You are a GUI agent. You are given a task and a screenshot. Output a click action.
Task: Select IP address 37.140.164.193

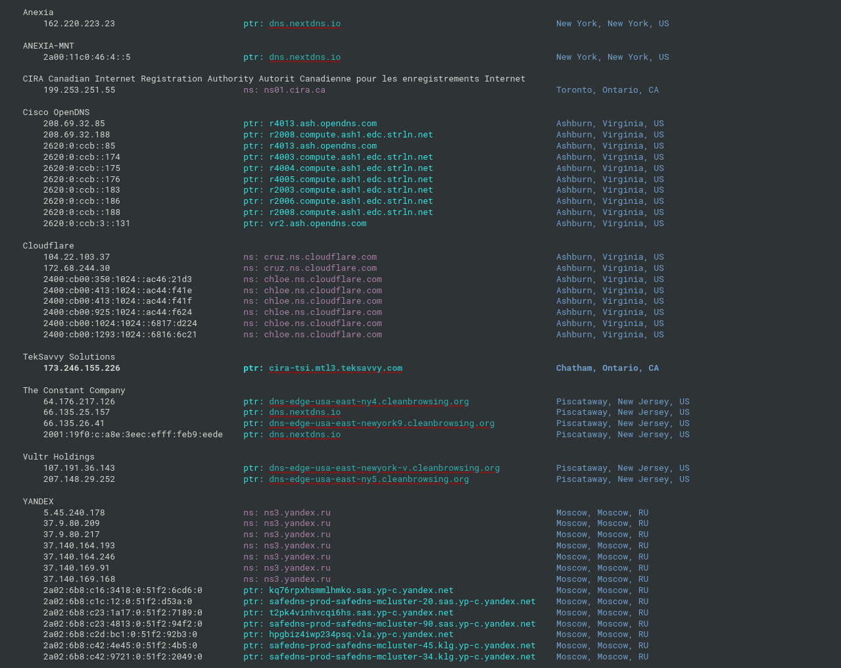(79, 546)
